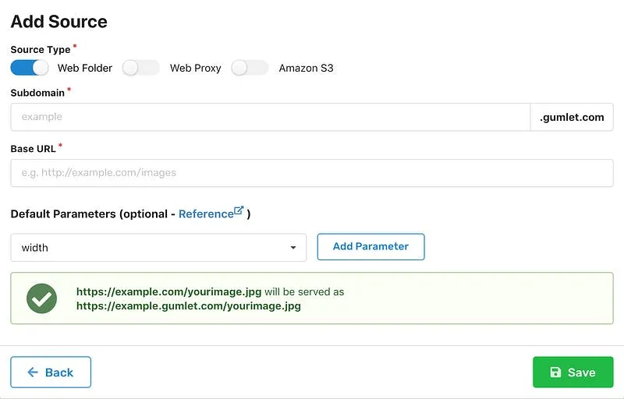Click the Subdomain input field
Viewport: 624px width, 399px height.
tap(271, 117)
